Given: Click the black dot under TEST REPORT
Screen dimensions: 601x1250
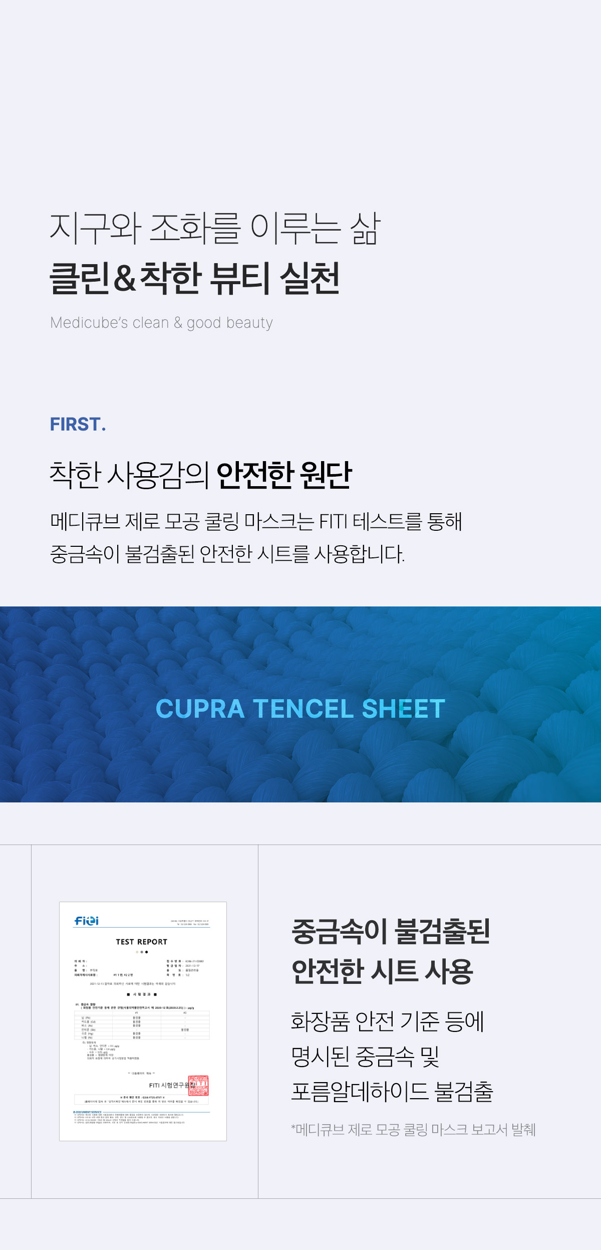Looking at the screenshot, I should (146, 952).
